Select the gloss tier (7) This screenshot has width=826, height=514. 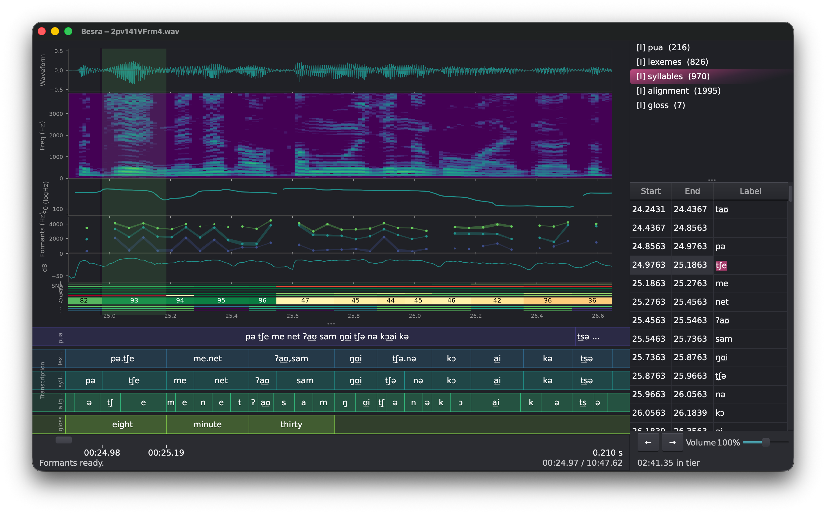711,106
